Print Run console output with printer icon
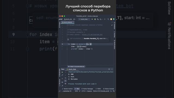174x98 pixels. pos(66,84)
